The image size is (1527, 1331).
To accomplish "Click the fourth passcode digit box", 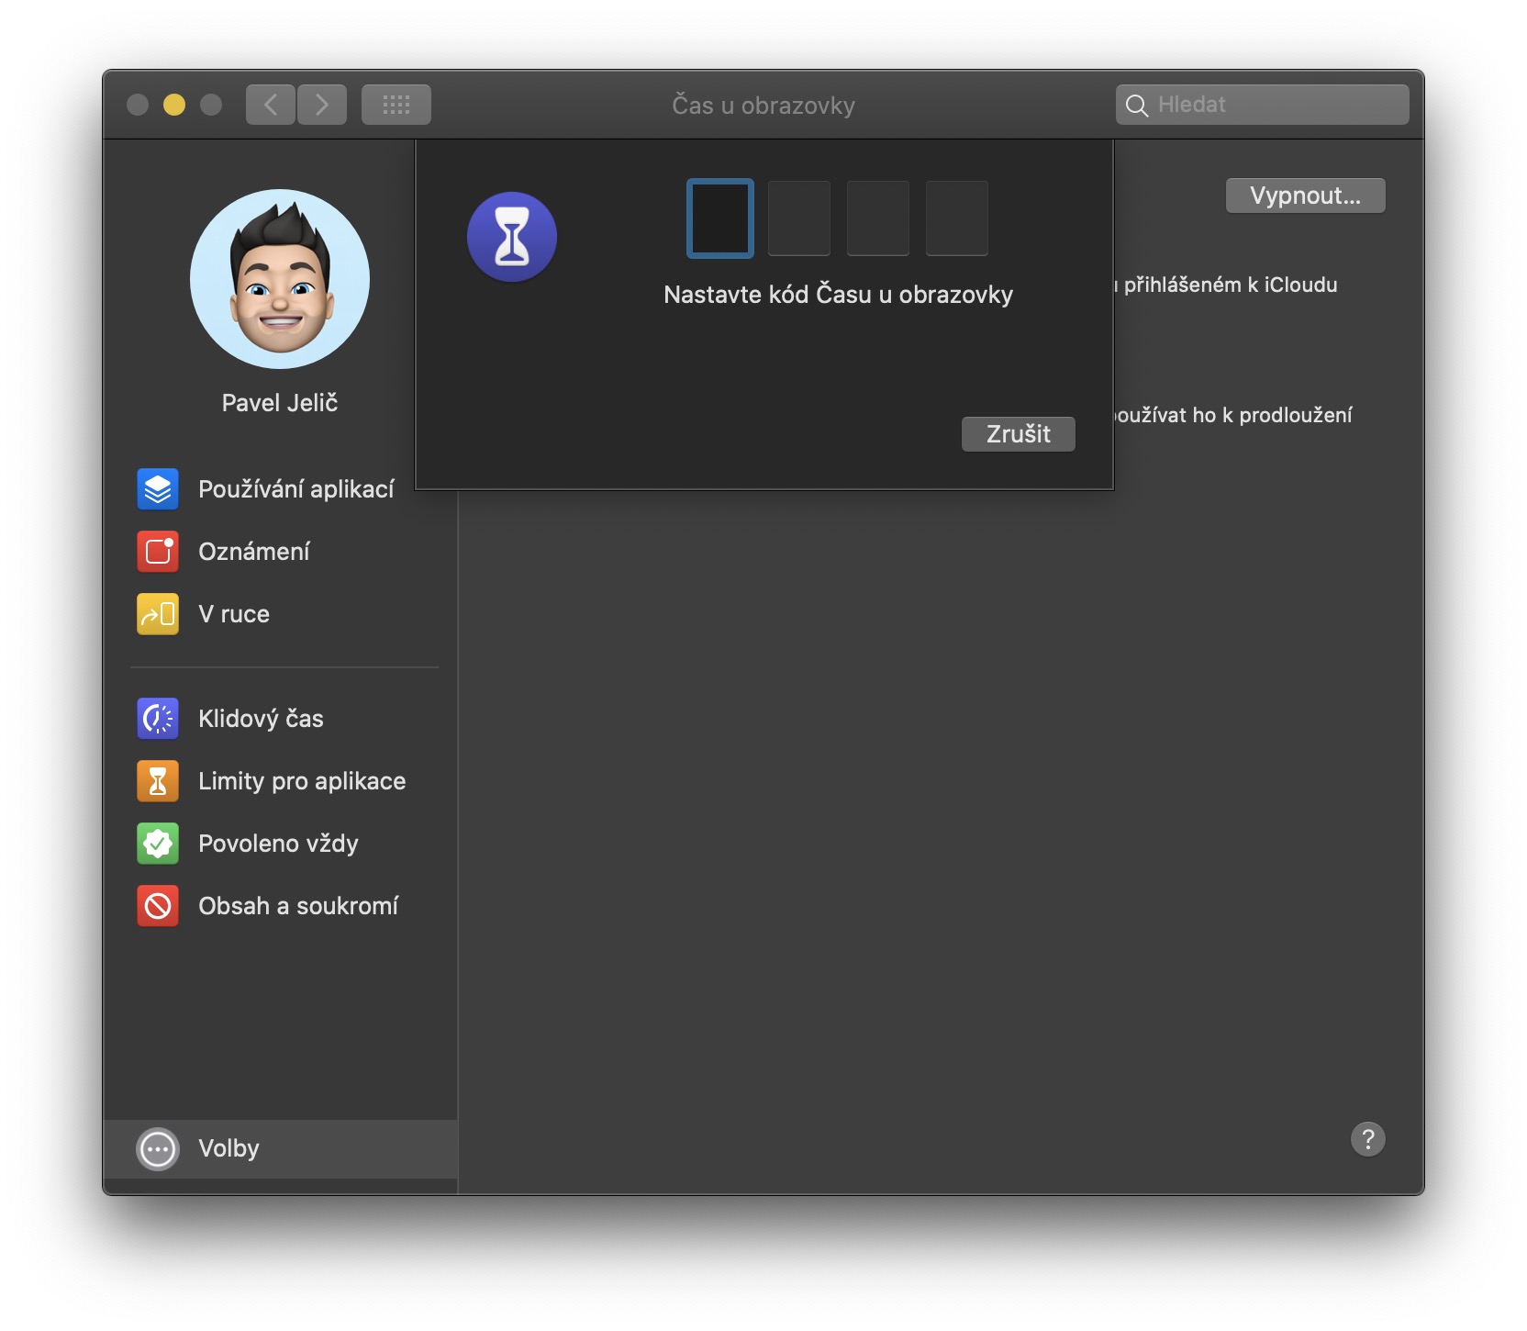I will (957, 218).
